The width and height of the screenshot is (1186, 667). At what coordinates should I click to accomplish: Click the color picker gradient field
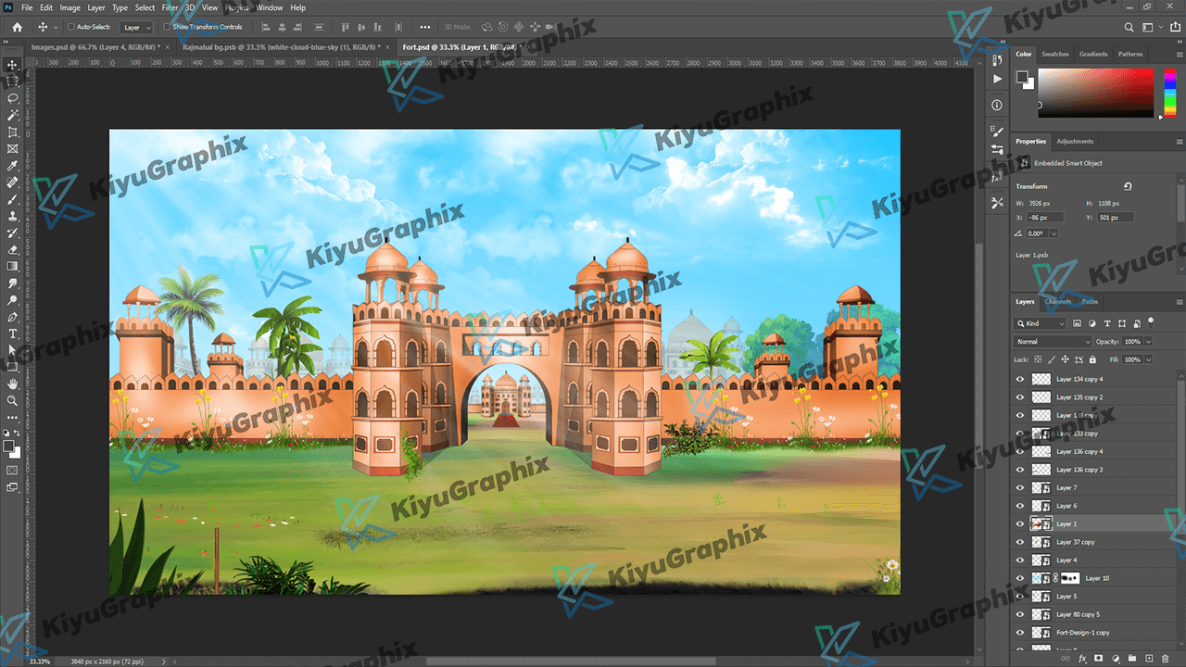[1095, 93]
